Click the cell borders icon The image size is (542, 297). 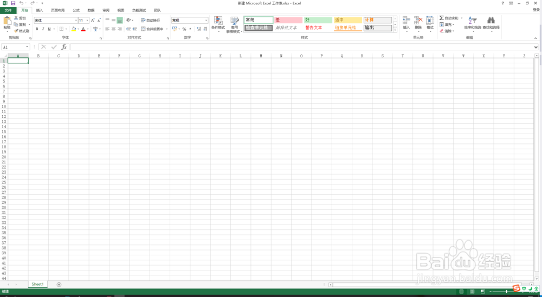tap(61, 29)
